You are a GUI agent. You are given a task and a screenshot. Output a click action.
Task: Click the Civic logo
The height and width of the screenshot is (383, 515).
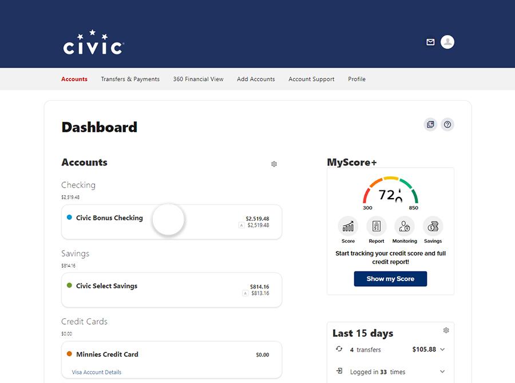[94, 42]
